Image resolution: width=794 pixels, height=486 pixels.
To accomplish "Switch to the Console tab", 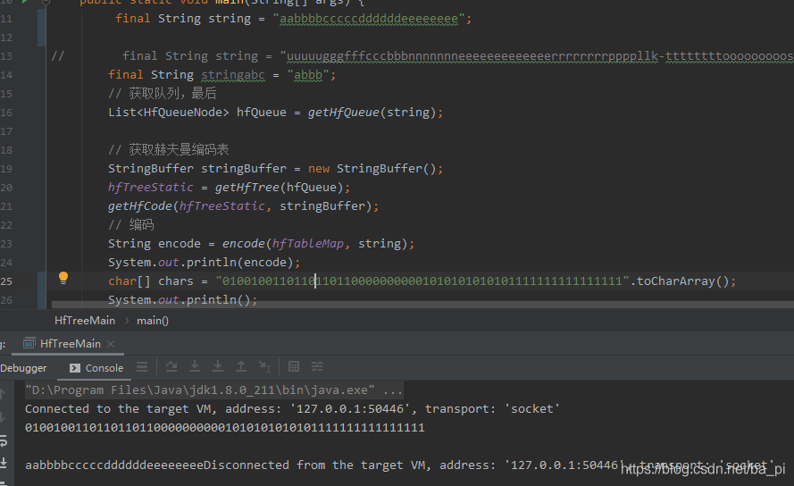I will [96, 368].
